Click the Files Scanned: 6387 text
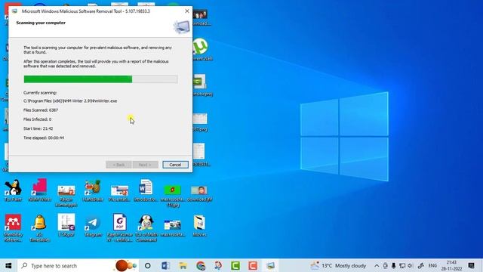Image resolution: width=483 pixels, height=272 pixels. tap(41, 110)
